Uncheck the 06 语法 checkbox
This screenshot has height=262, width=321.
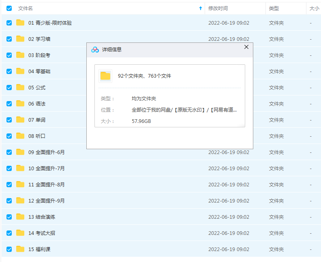pyautogui.click(x=9, y=104)
